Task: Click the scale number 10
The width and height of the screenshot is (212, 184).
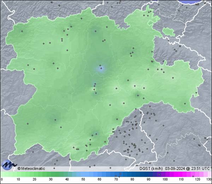Action: tap(18, 179)
